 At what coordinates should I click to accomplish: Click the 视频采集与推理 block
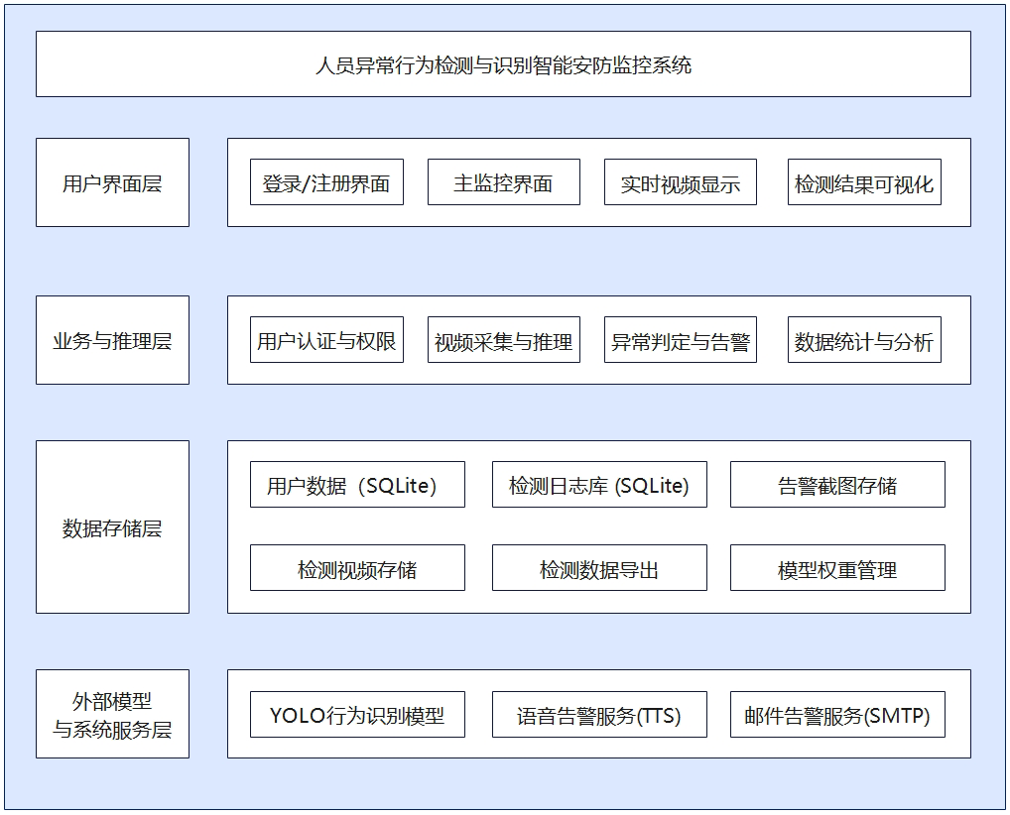(x=503, y=340)
